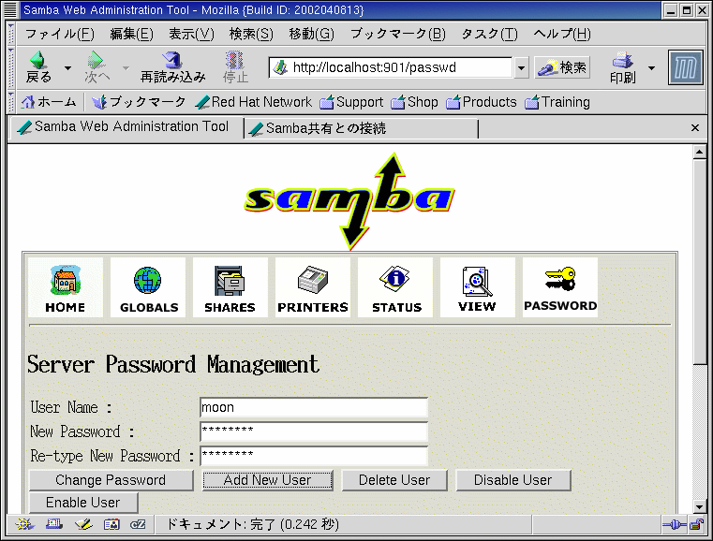
Task: Click the New Password field
Action: tap(314, 431)
